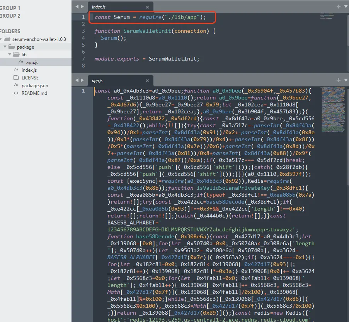Click the sidebar app.js file type icon
Screen dimensions: 349x322
point(21,62)
